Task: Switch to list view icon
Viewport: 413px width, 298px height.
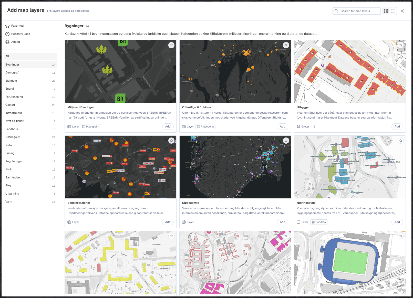Action: (x=393, y=11)
